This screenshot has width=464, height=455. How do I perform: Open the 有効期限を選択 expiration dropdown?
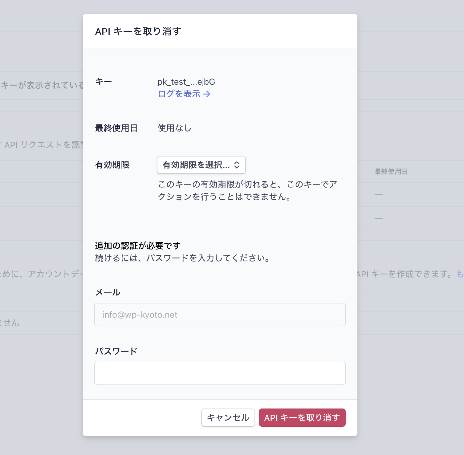201,165
